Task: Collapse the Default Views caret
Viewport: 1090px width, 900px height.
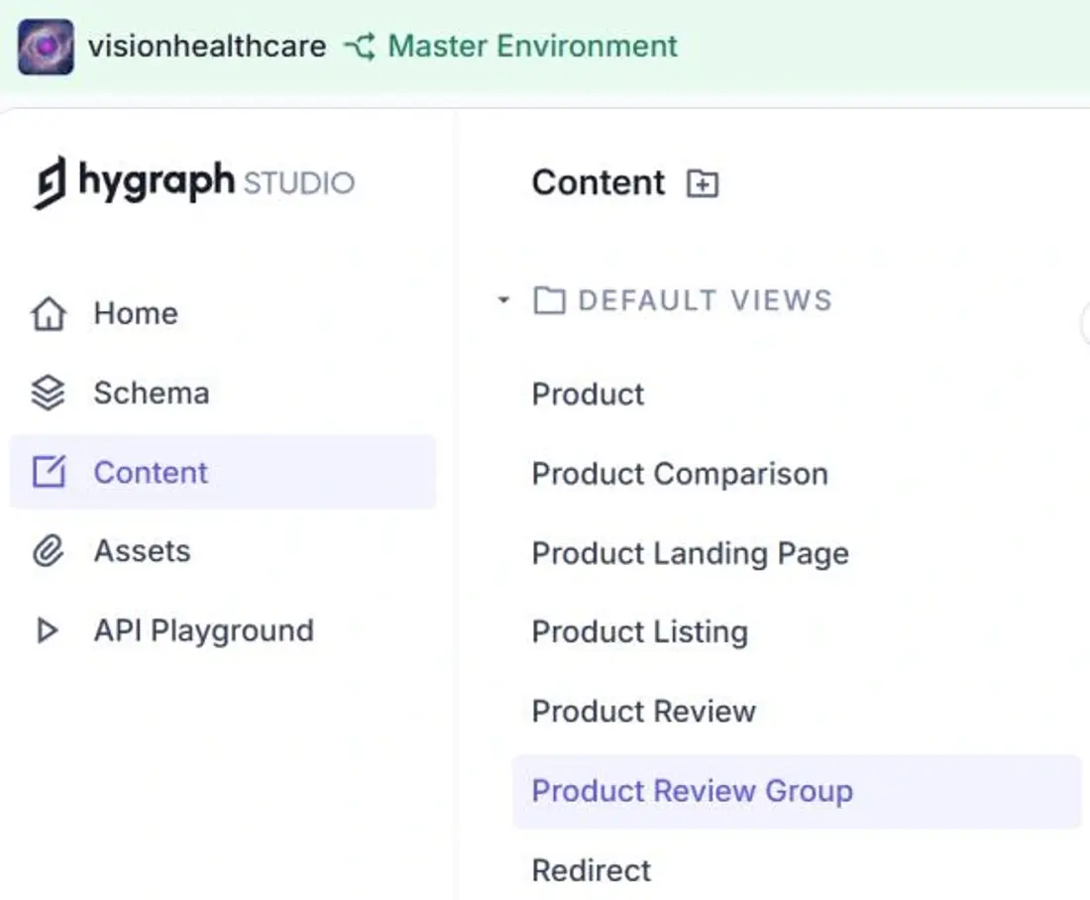Action: pyautogui.click(x=504, y=300)
